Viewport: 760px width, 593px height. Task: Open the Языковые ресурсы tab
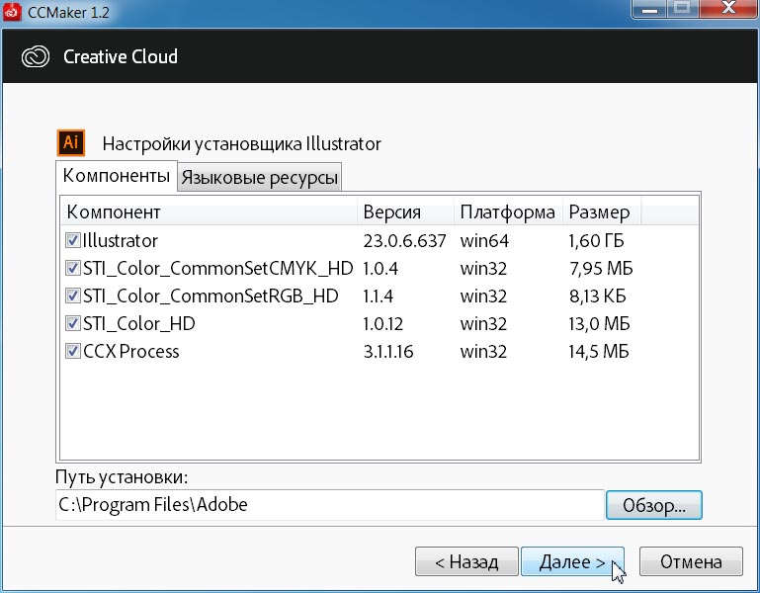coord(259,178)
